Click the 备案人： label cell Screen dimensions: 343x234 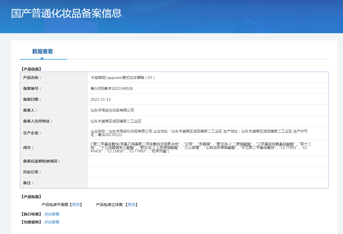[54, 110]
